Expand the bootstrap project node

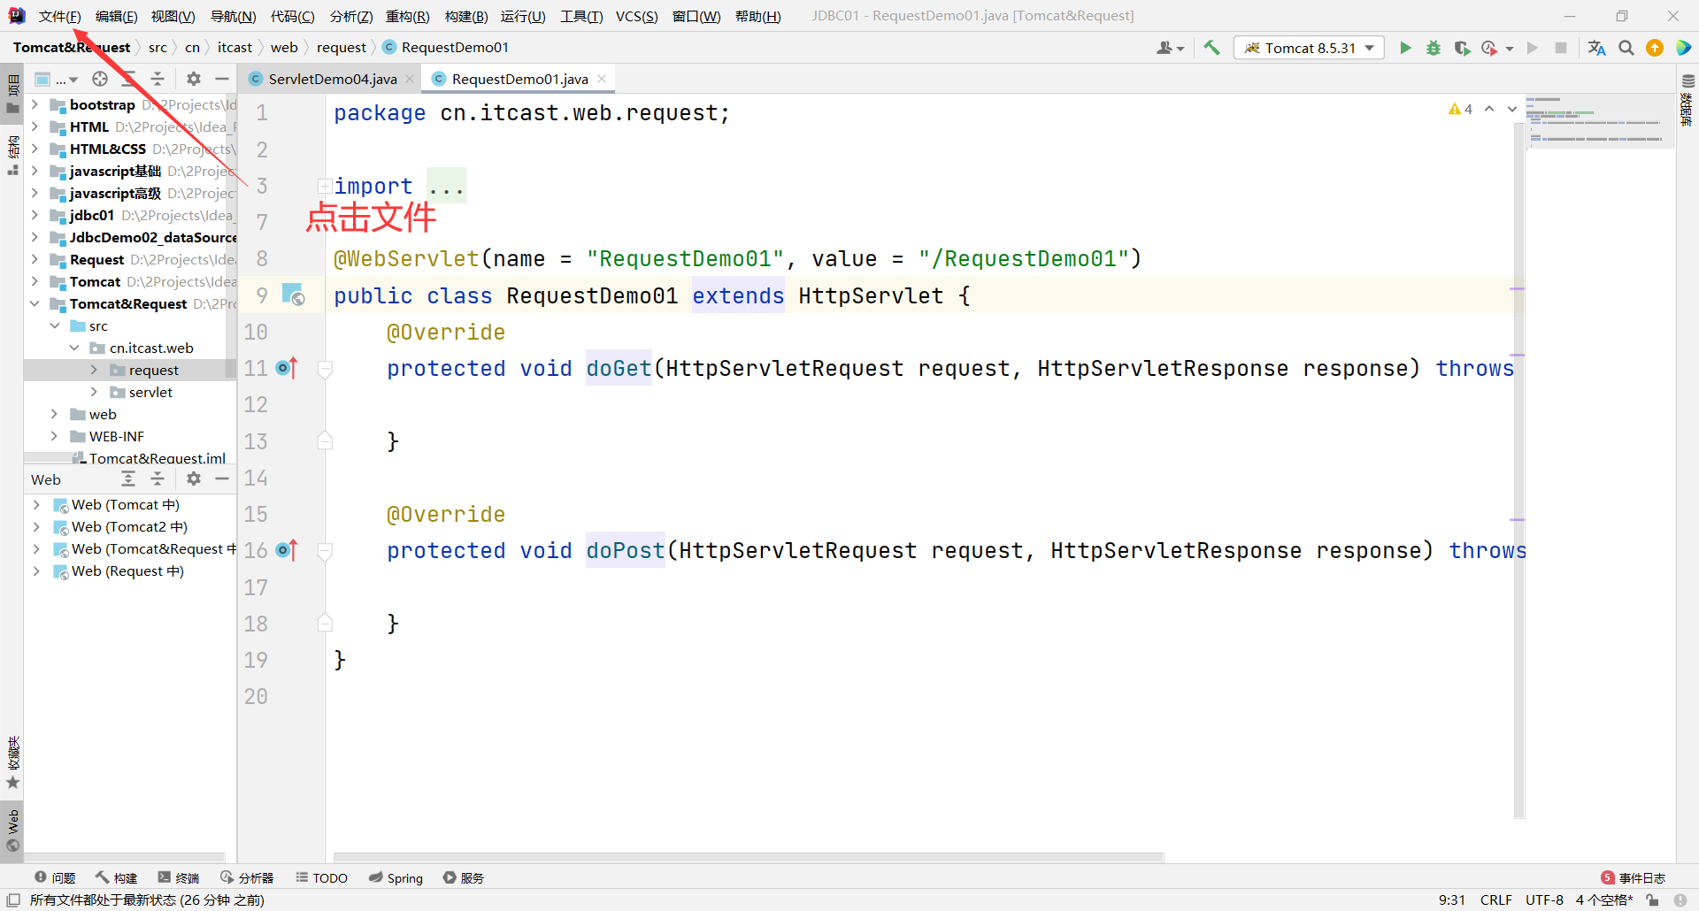(35, 104)
